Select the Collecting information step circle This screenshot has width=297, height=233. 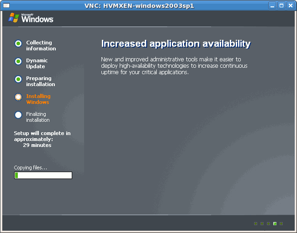coord(18,43)
